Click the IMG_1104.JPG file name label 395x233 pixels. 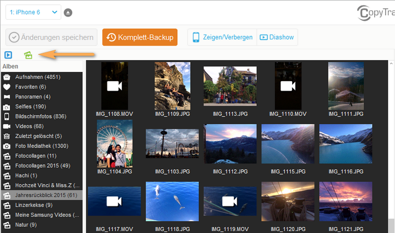[x=115, y=171]
